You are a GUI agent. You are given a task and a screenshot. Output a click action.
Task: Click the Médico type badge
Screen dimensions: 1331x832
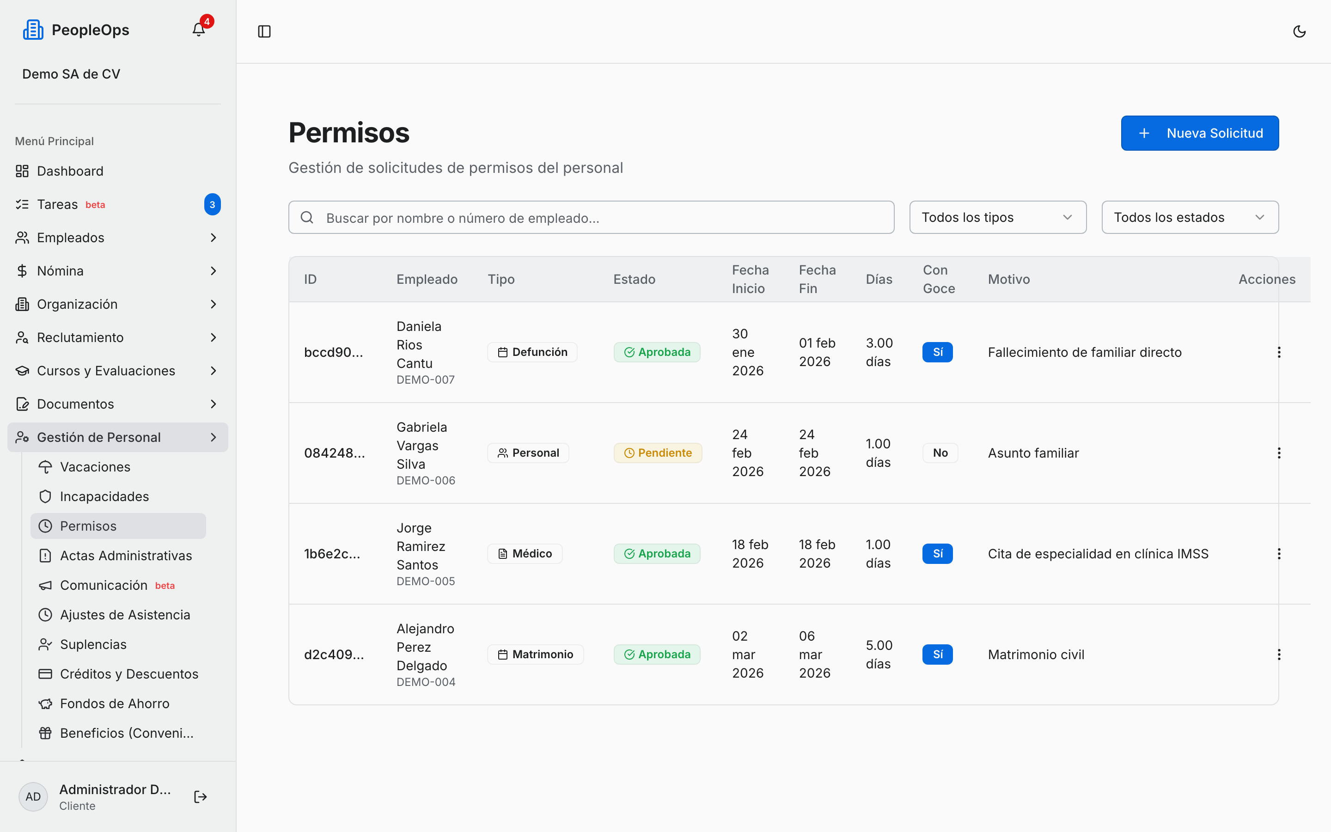coord(525,554)
